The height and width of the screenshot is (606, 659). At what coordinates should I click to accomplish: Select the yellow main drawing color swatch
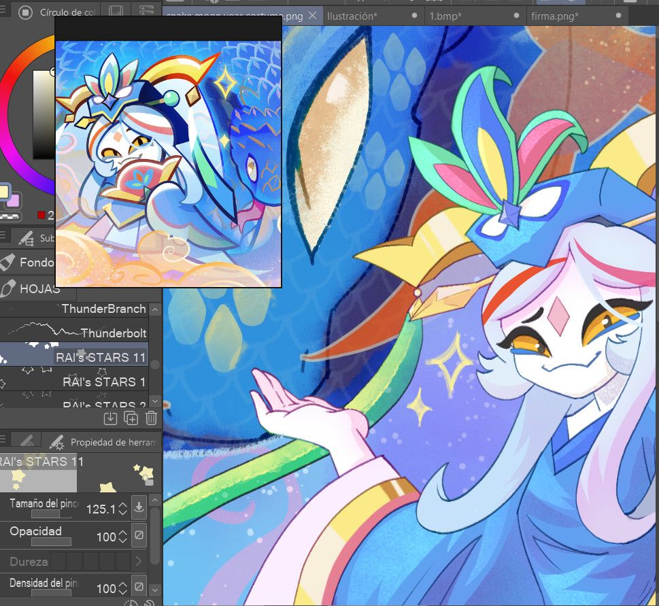point(4,192)
